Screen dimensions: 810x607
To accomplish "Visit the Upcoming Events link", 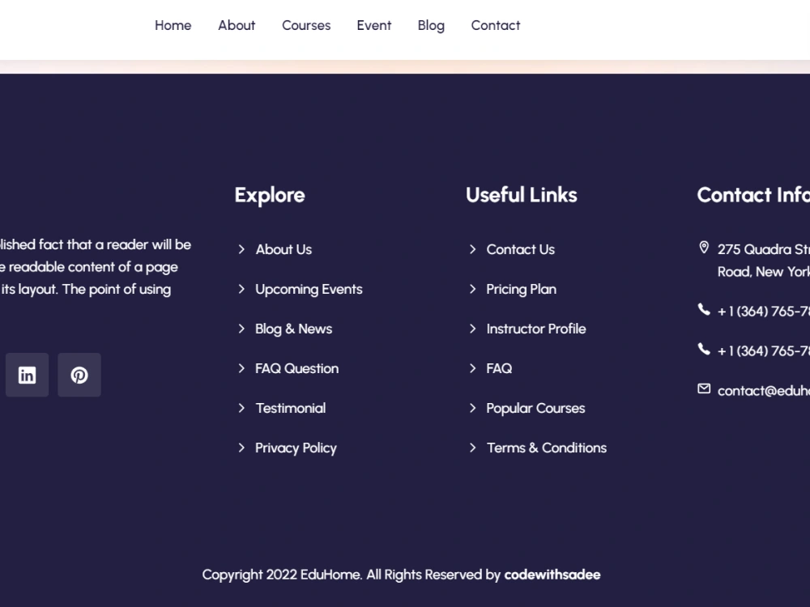I will pyautogui.click(x=309, y=290).
